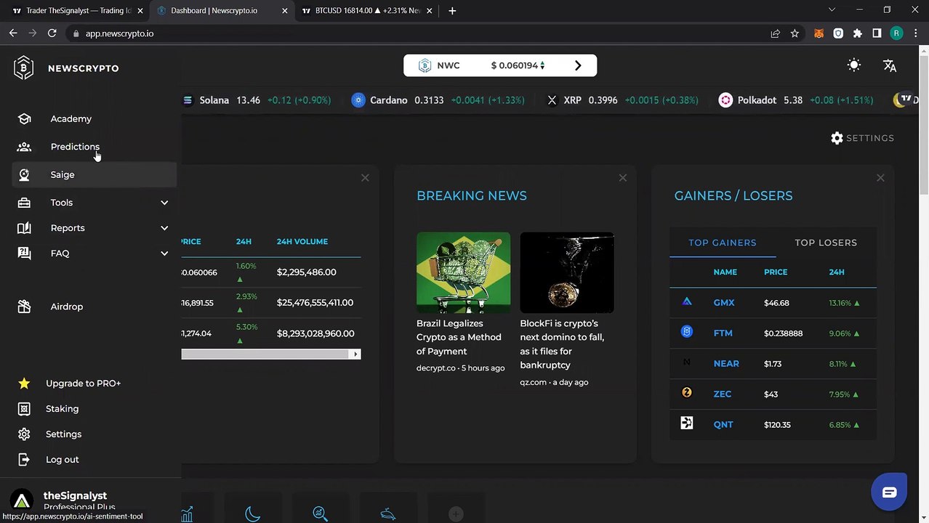Reload the page
929x523 pixels.
click(52, 33)
